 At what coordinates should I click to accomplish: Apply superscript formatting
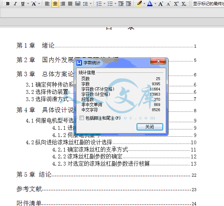tap(176, 3)
